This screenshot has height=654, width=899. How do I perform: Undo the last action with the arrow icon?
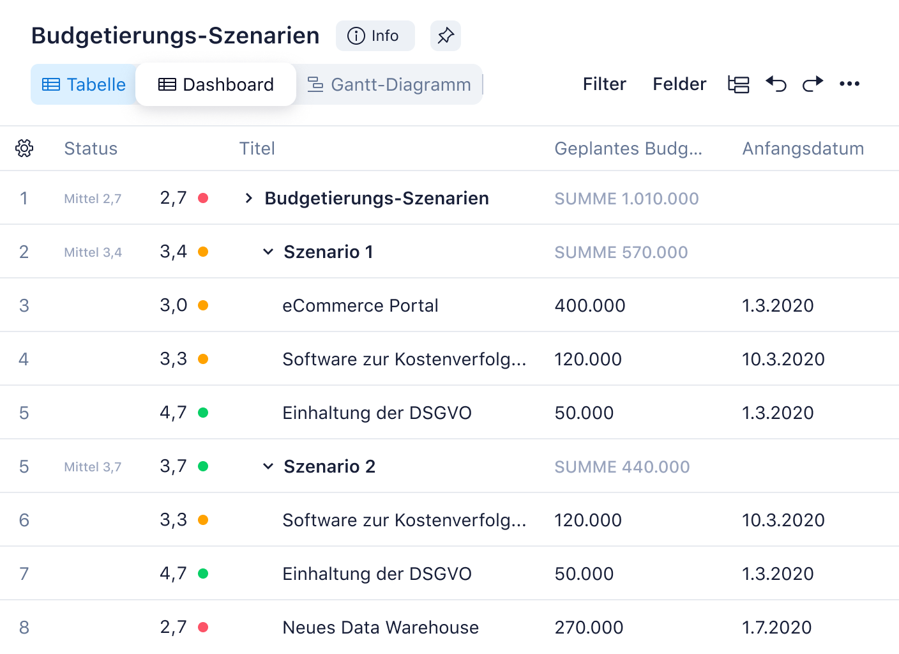[x=776, y=84]
